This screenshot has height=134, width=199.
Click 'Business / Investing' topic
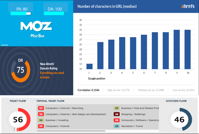click(57, 120)
